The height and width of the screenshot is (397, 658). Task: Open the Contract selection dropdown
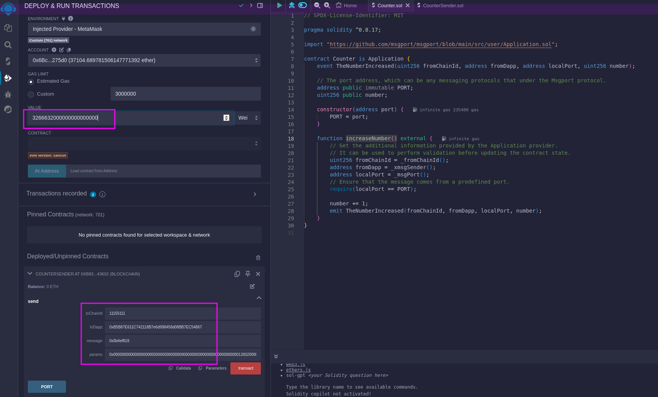pyautogui.click(x=144, y=144)
